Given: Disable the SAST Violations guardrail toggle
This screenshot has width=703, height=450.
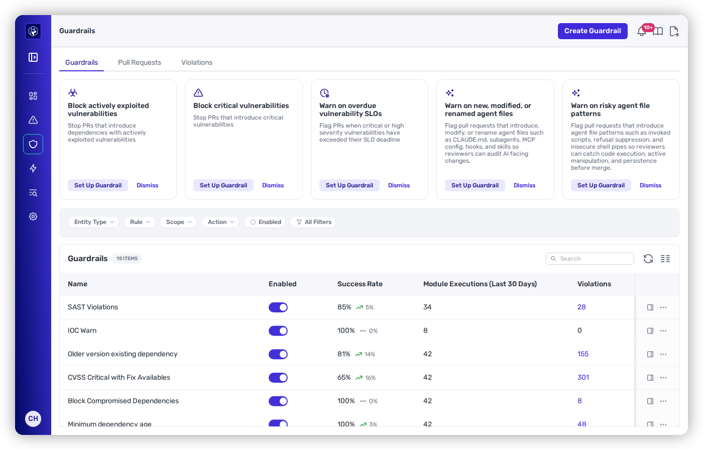Looking at the screenshot, I should coord(278,307).
